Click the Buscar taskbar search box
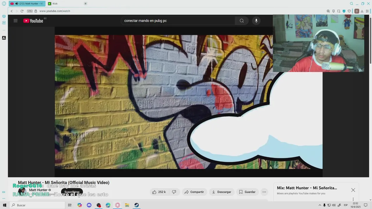This screenshot has width=372, height=209. [37, 205]
